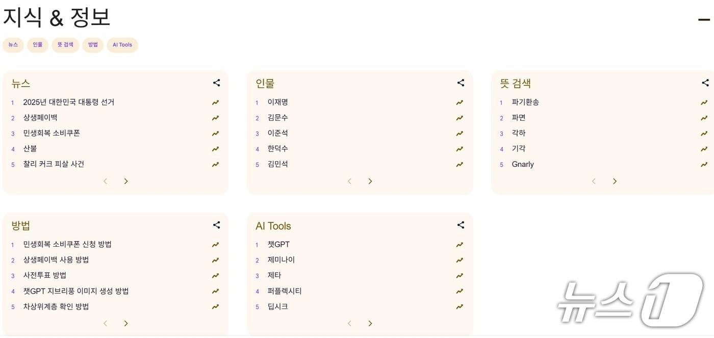Select the AI Tools filter chip
Image resolution: width=714 pixels, height=338 pixels.
(122, 44)
